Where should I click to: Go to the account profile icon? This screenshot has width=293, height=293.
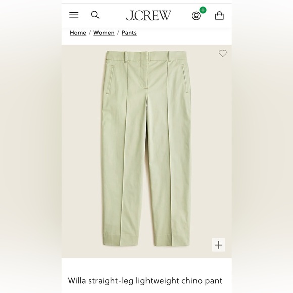[196, 16]
